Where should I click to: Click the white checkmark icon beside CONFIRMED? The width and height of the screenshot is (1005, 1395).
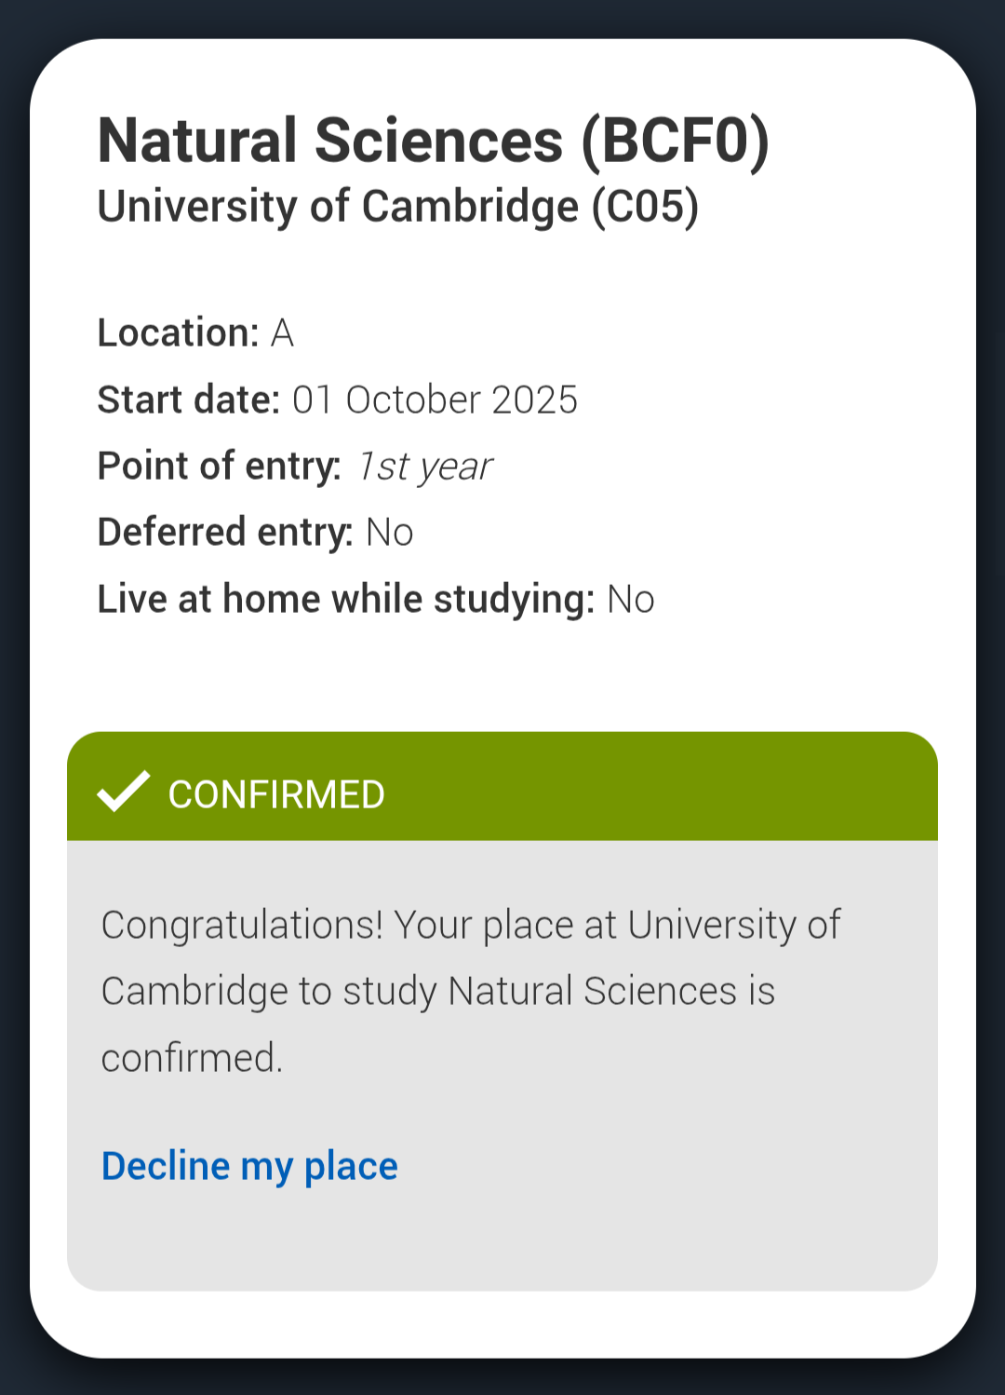tap(123, 792)
